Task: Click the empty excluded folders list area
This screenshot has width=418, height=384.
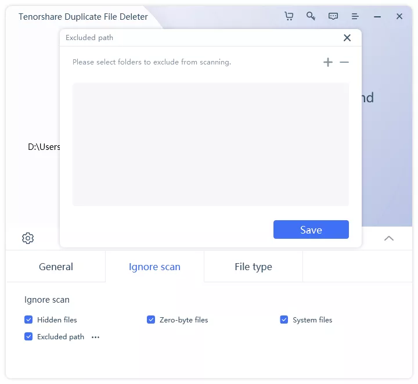Action: click(x=211, y=144)
